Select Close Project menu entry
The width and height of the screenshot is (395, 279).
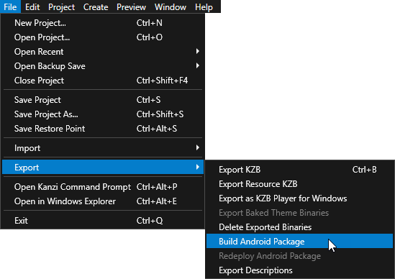[103, 81]
